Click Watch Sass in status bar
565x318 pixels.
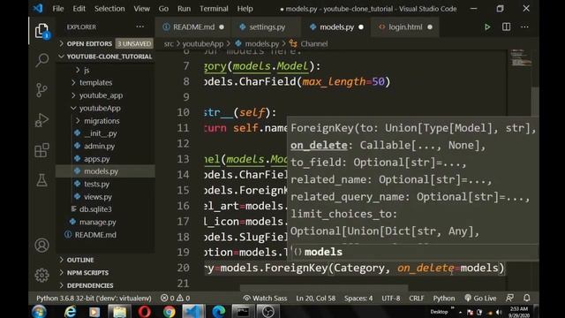(x=265, y=299)
